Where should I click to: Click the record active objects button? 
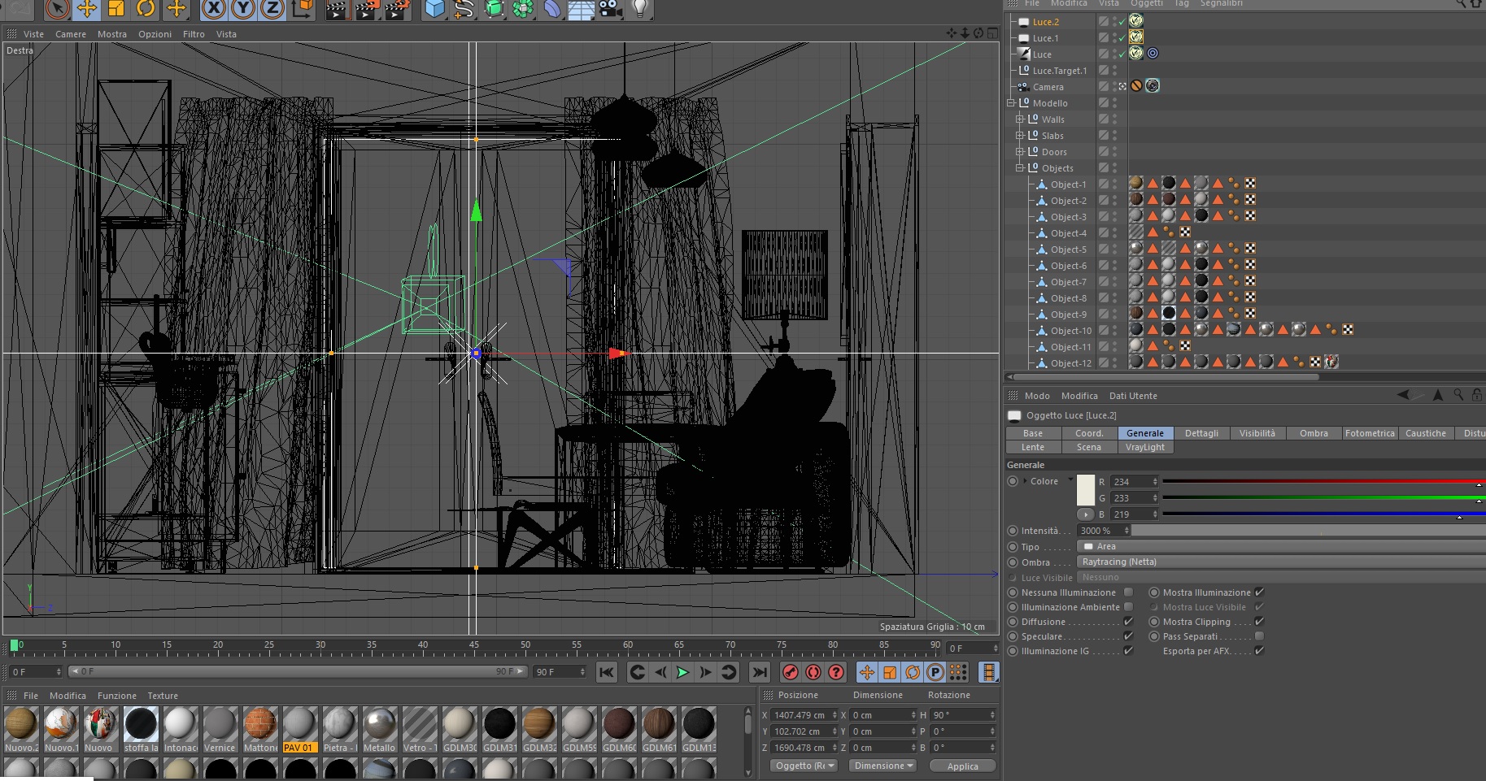click(791, 672)
